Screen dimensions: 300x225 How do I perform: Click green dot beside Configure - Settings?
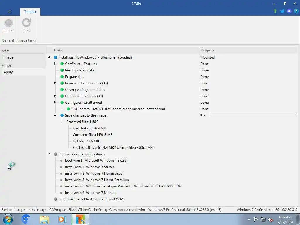click(x=62, y=96)
